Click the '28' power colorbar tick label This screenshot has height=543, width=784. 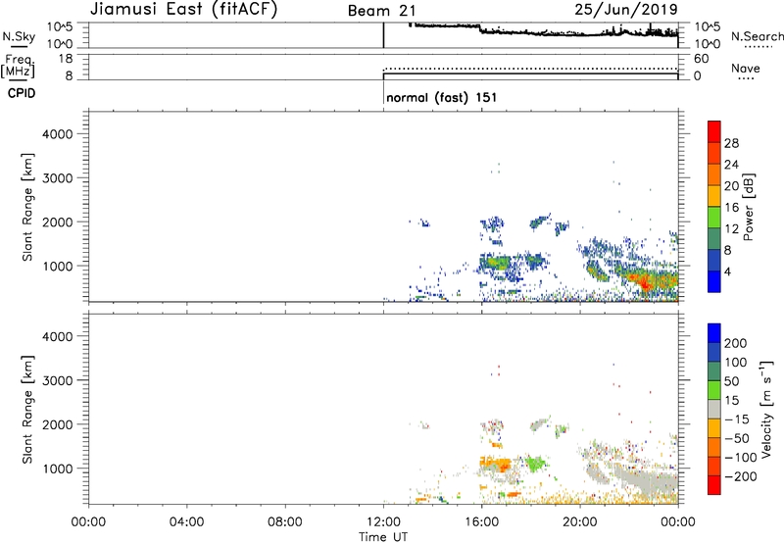731,143
